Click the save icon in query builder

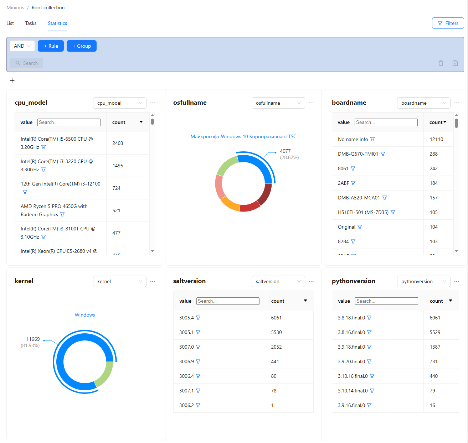455,63
